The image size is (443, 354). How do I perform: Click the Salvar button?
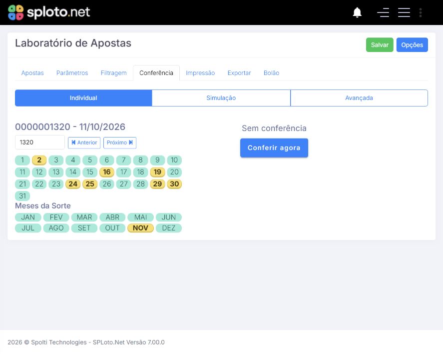coord(380,45)
